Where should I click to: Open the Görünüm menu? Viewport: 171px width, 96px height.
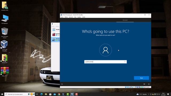(x=71, y=17)
